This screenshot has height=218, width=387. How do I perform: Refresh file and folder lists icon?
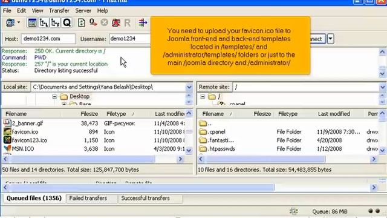81,23
